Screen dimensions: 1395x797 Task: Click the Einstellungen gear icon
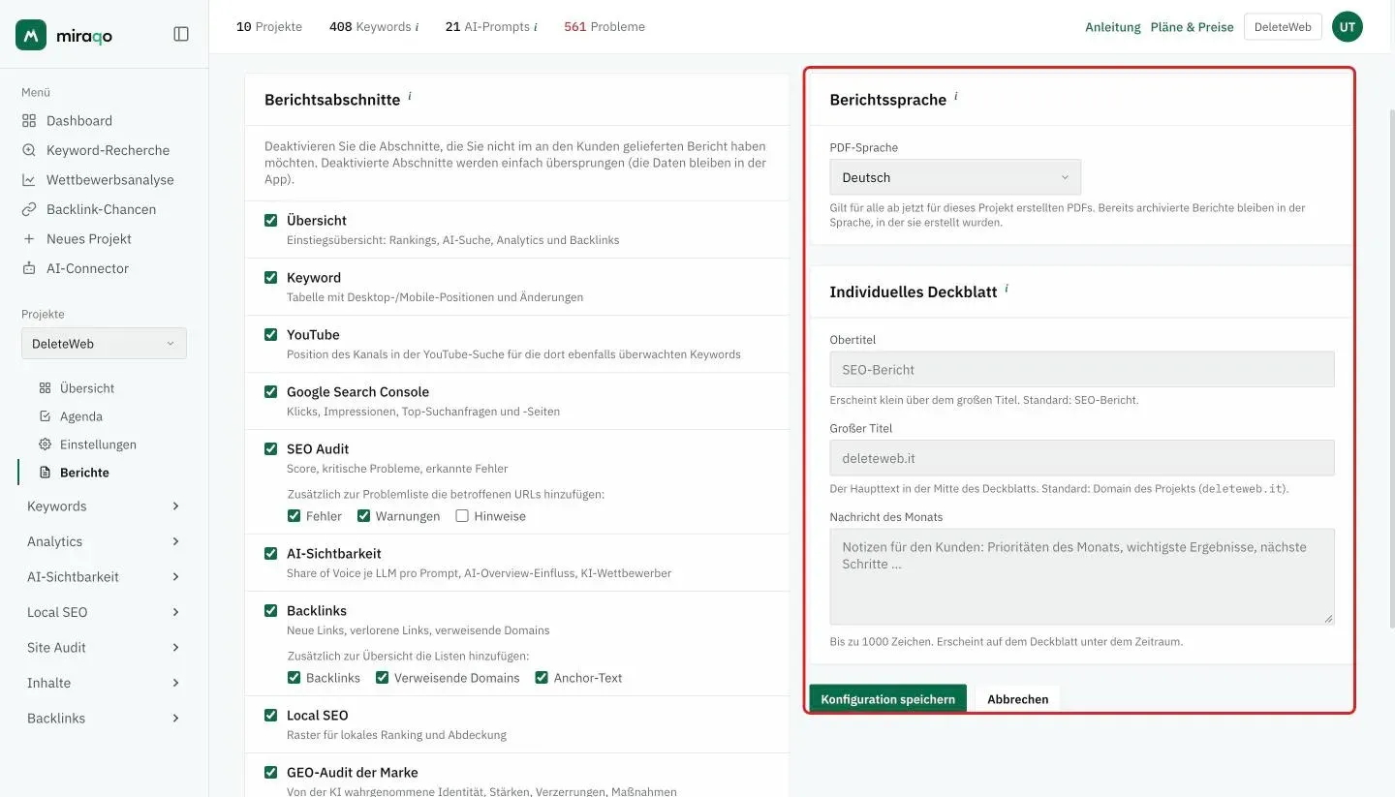tap(45, 444)
